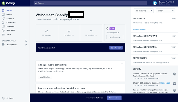Click the TOTAL SALES heading
The image size is (178, 102).
click(139, 18)
